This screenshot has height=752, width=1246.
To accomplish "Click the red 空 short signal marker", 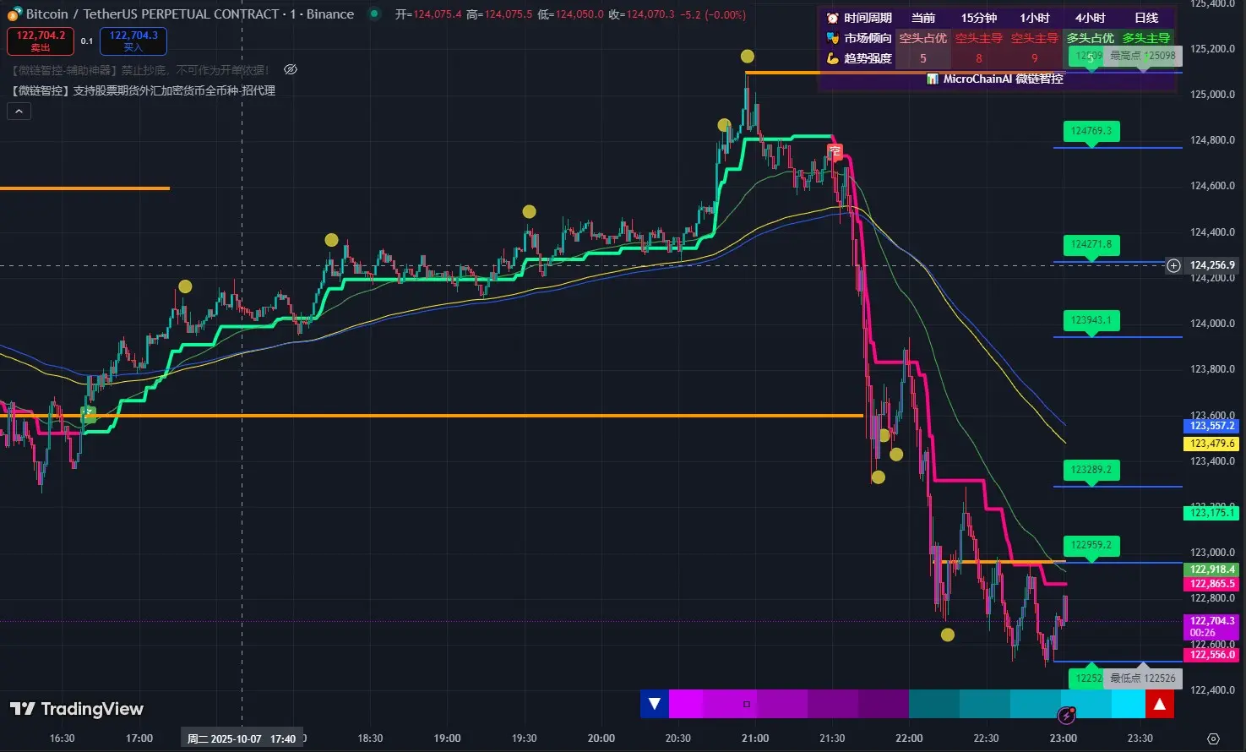I will click(835, 152).
